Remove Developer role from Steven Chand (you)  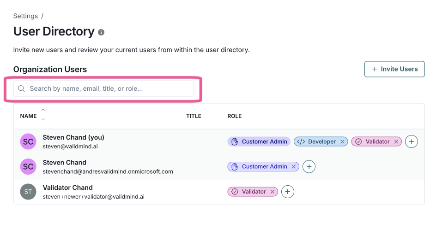(x=342, y=142)
